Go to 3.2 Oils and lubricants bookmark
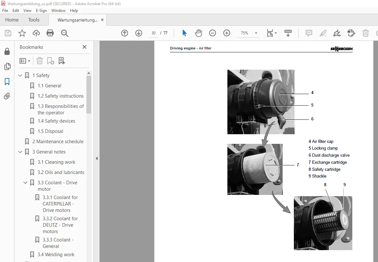The height and width of the screenshot is (262, 378). [61, 172]
